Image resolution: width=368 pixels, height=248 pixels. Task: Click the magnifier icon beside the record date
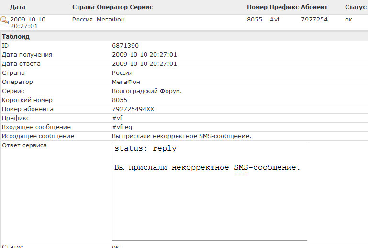(x=4, y=20)
